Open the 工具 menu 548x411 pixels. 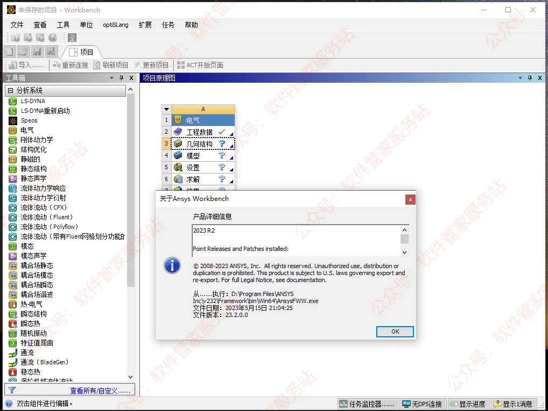pos(64,25)
